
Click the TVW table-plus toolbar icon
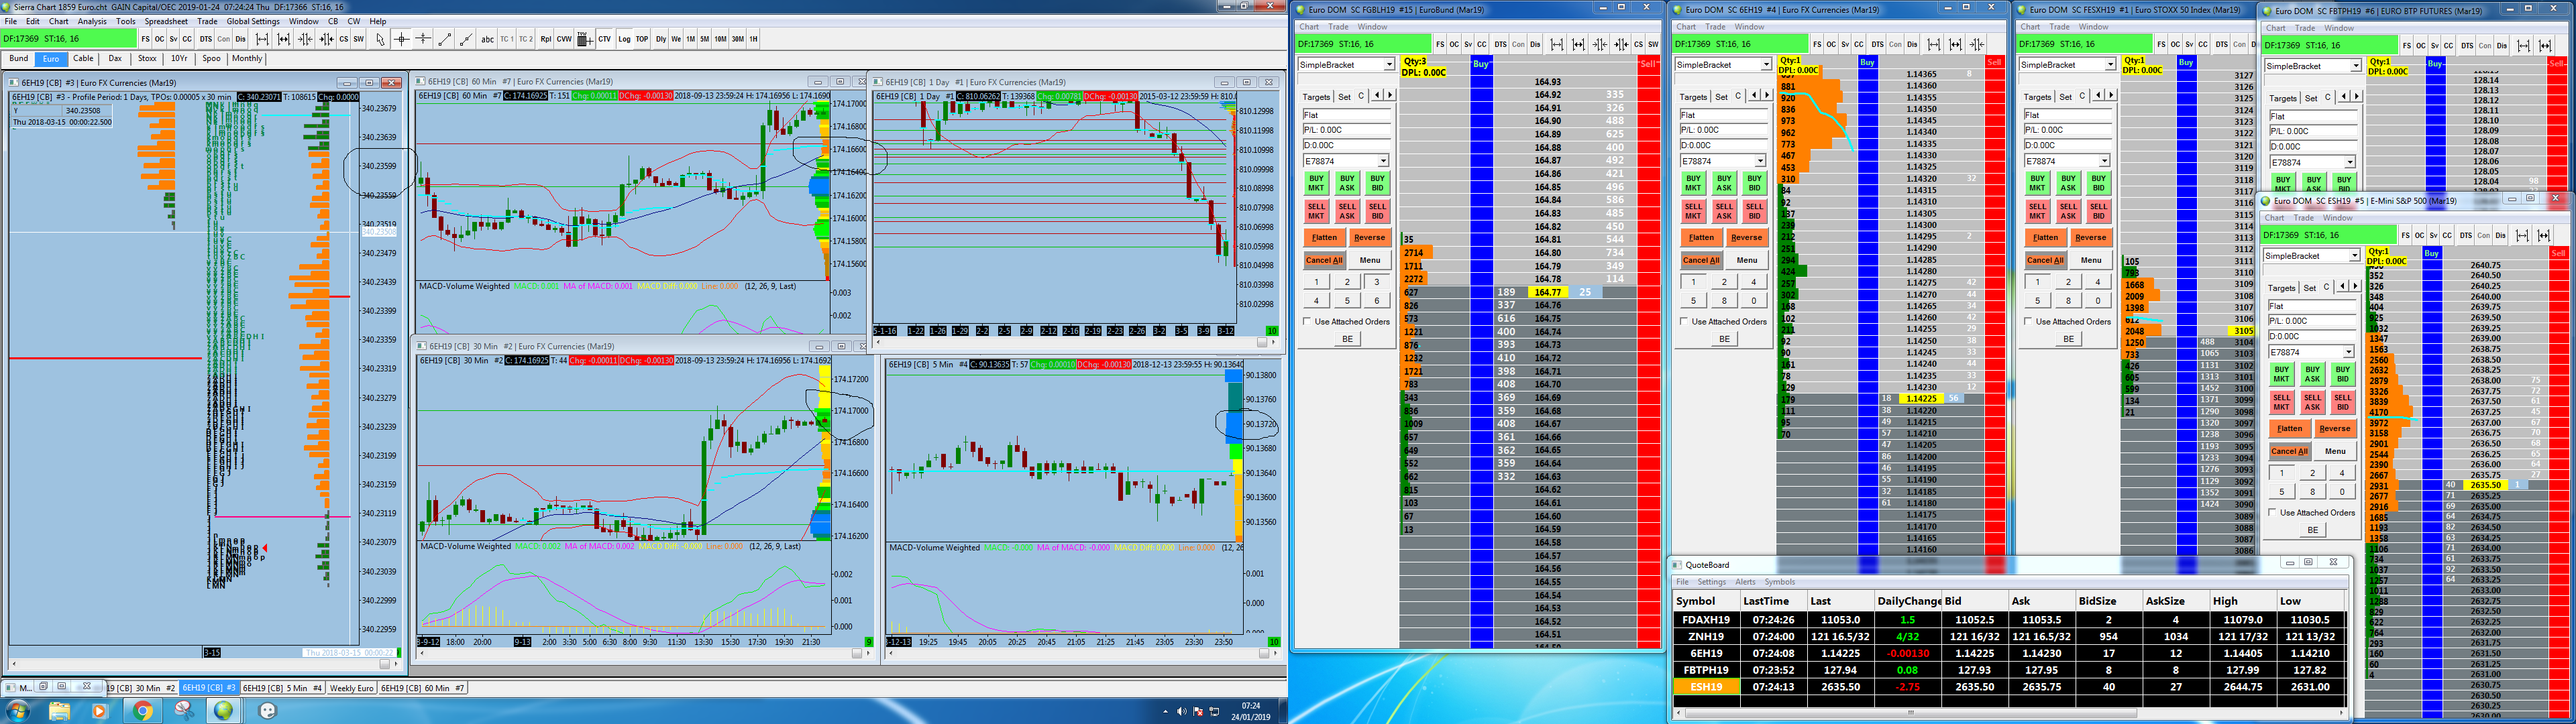point(585,39)
